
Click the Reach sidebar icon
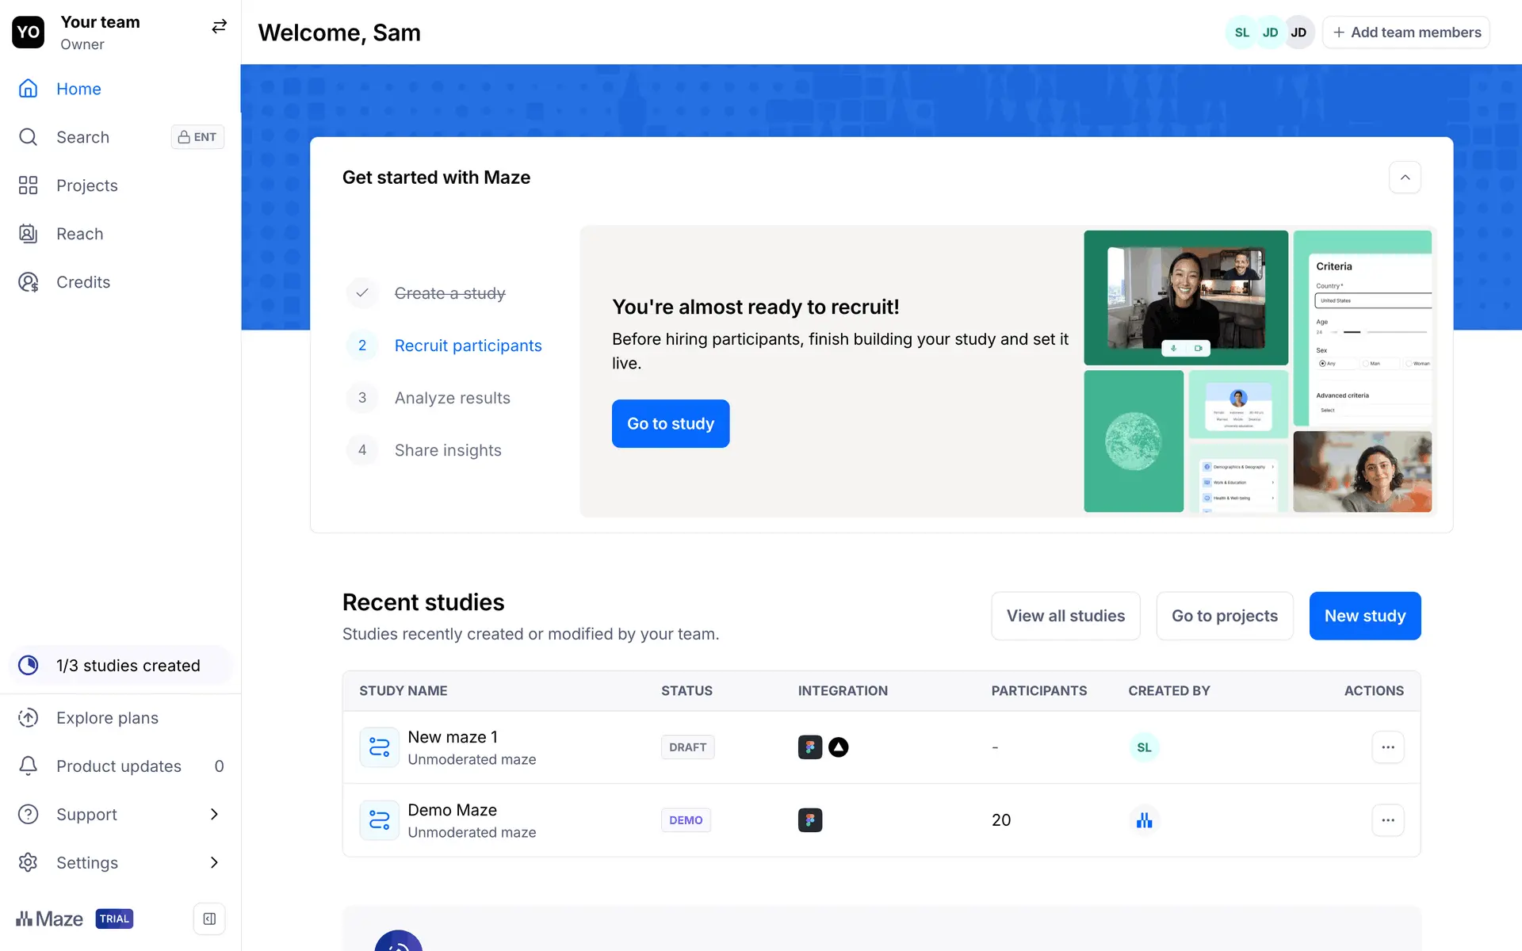point(29,234)
